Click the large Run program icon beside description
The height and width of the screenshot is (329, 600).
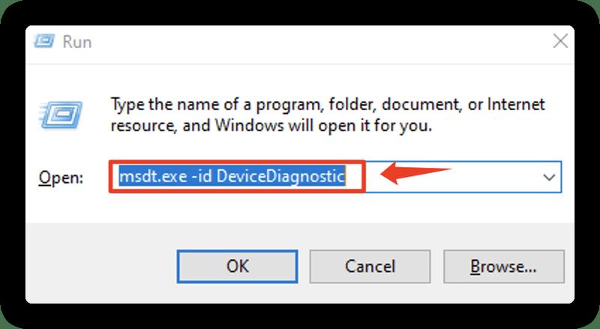61,115
